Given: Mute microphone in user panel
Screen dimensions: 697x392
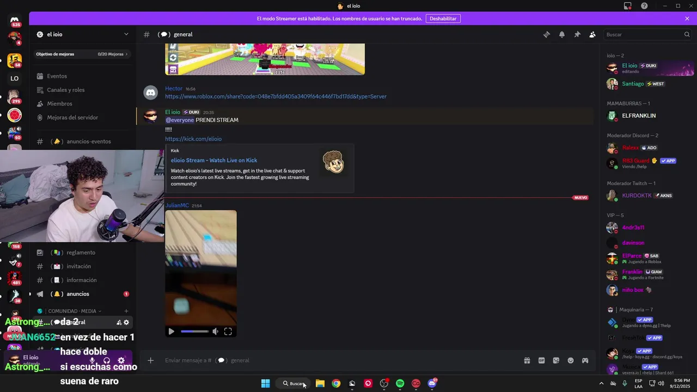Looking at the screenshot, I should click(x=92, y=360).
